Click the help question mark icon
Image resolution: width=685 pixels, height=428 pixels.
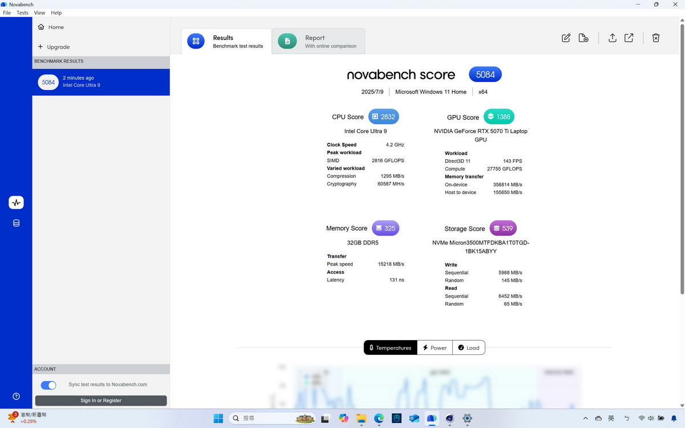coord(16,397)
